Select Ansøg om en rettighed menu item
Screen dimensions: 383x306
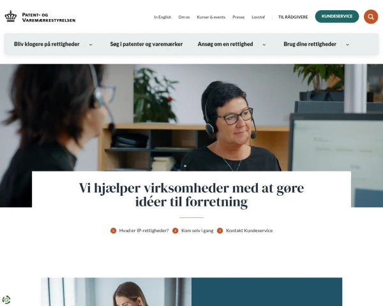click(225, 44)
